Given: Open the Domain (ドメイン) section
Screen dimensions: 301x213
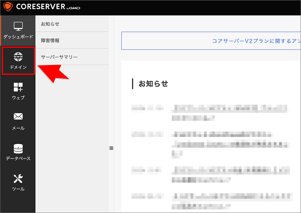Looking at the screenshot, I should pos(18,61).
